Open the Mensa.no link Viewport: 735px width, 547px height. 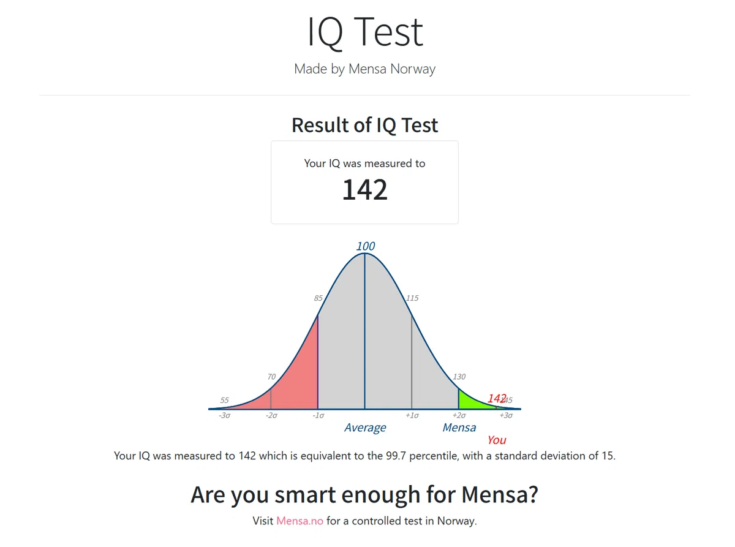pyautogui.click(x=300, y=521)
